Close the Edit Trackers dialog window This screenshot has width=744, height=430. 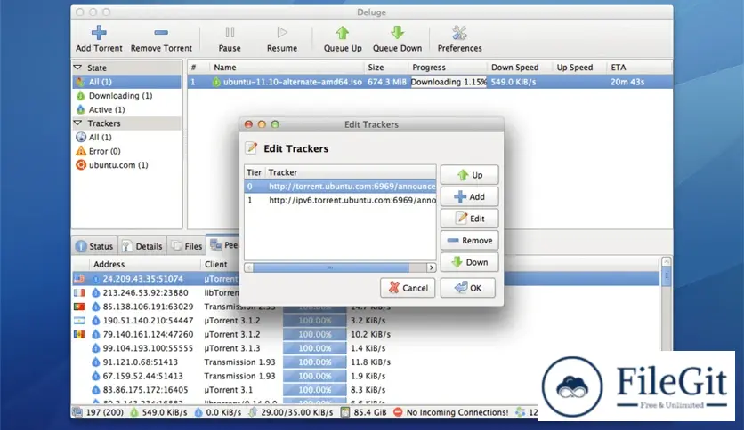click(248, 124)
